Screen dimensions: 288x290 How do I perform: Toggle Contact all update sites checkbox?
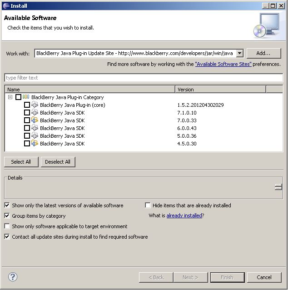7,236
